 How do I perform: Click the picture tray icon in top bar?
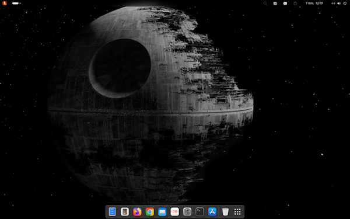pos(275,4)
